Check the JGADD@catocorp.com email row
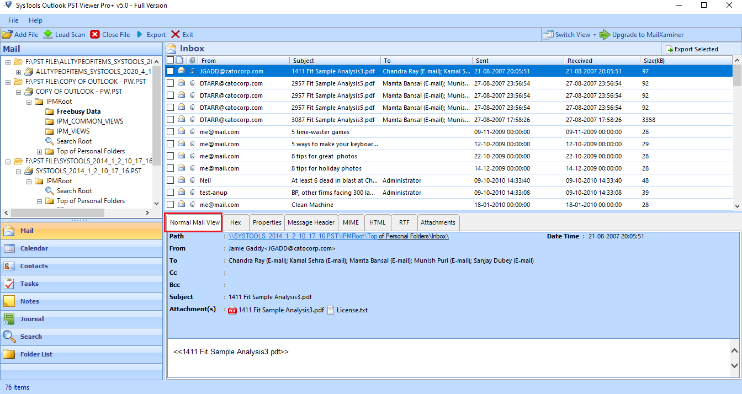 click(x=171, y=71)
